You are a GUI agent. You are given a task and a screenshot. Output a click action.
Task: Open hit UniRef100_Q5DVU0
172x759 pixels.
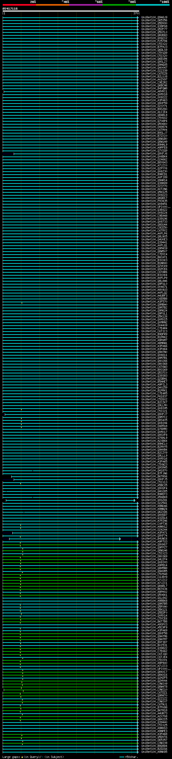154,23
